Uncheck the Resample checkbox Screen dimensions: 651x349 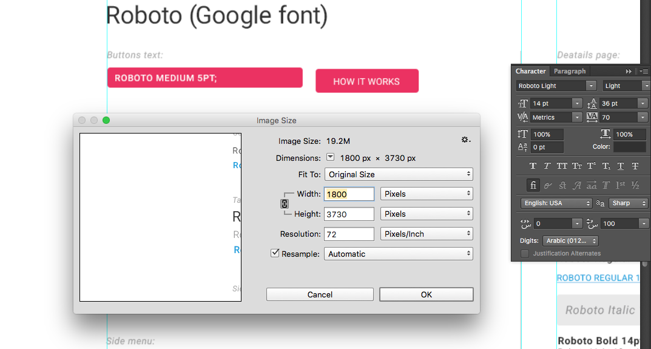click(x=275, y=253)
